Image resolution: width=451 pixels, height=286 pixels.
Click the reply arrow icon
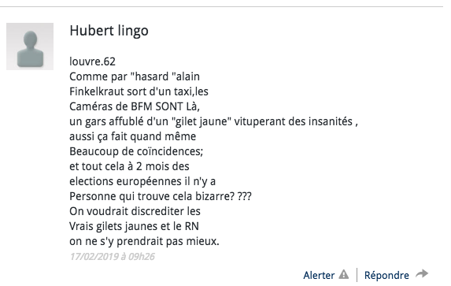coord(422,273)
